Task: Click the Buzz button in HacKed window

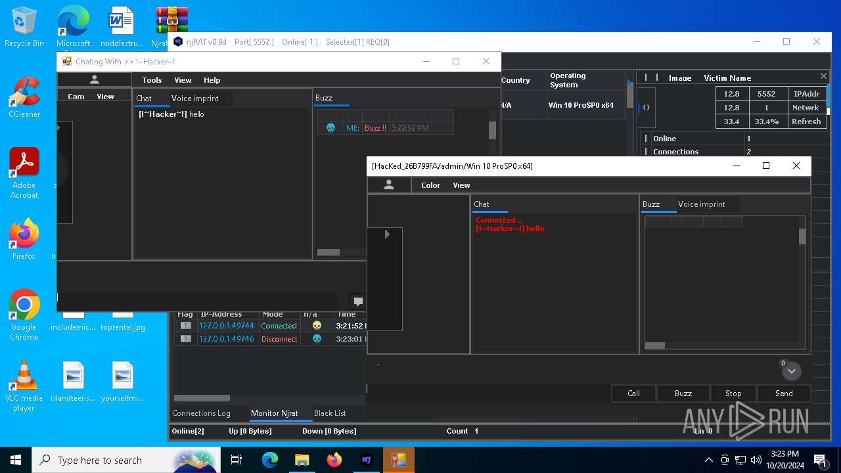Action: coord(683,394)
